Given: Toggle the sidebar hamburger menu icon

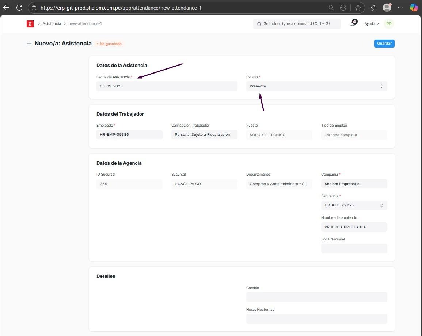Looking at the screenshot, I should 29,44.
